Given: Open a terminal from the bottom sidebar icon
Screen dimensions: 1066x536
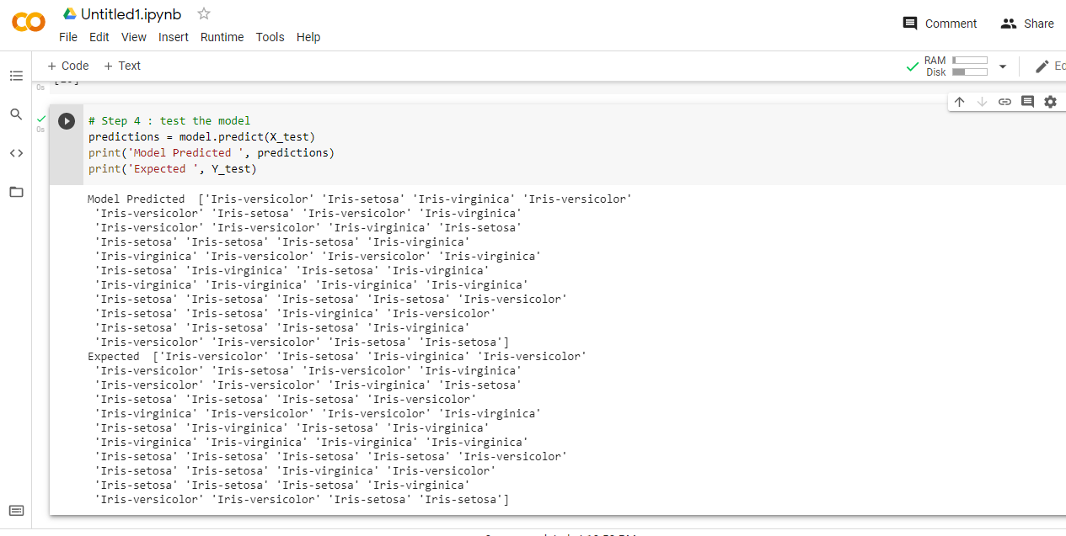Looking at the screenshot, I should tap(16, 510).
